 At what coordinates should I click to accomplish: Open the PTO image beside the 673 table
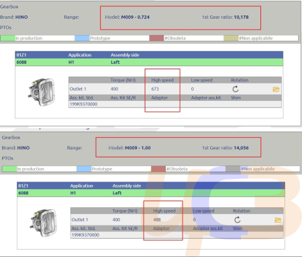tap(42, 92)
